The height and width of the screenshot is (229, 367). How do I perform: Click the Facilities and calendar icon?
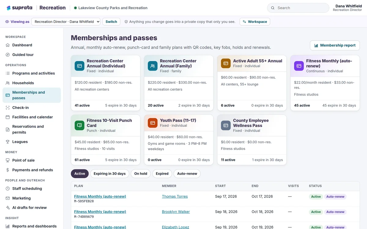coord(8,117)
